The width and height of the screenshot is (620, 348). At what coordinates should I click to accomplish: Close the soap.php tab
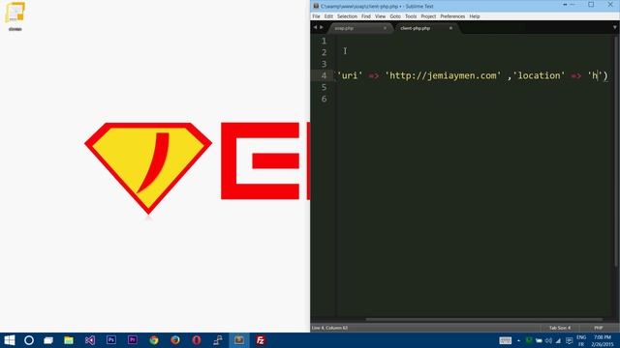click(385, 28)
